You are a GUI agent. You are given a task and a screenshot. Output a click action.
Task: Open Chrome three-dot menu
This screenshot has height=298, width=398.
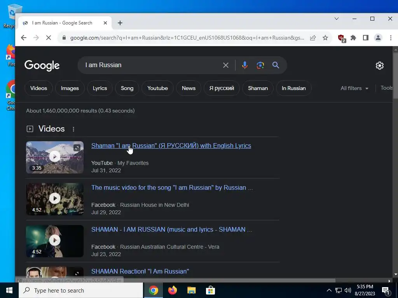pos(391,38)
